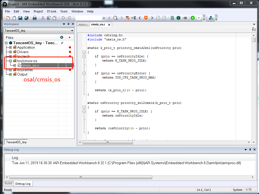Viewport: 259px width, 194px height.
Task: Click the Save icon in toolbar
Action: pyautogui.click(x=20, y=18)
